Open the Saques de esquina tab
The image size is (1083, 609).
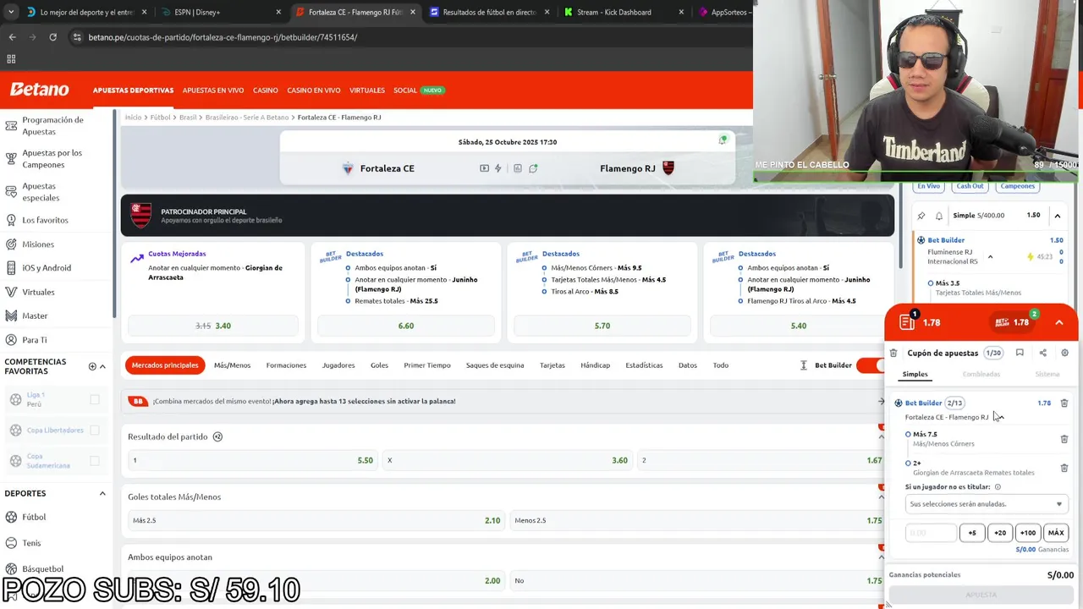click(x=495, y=365)
